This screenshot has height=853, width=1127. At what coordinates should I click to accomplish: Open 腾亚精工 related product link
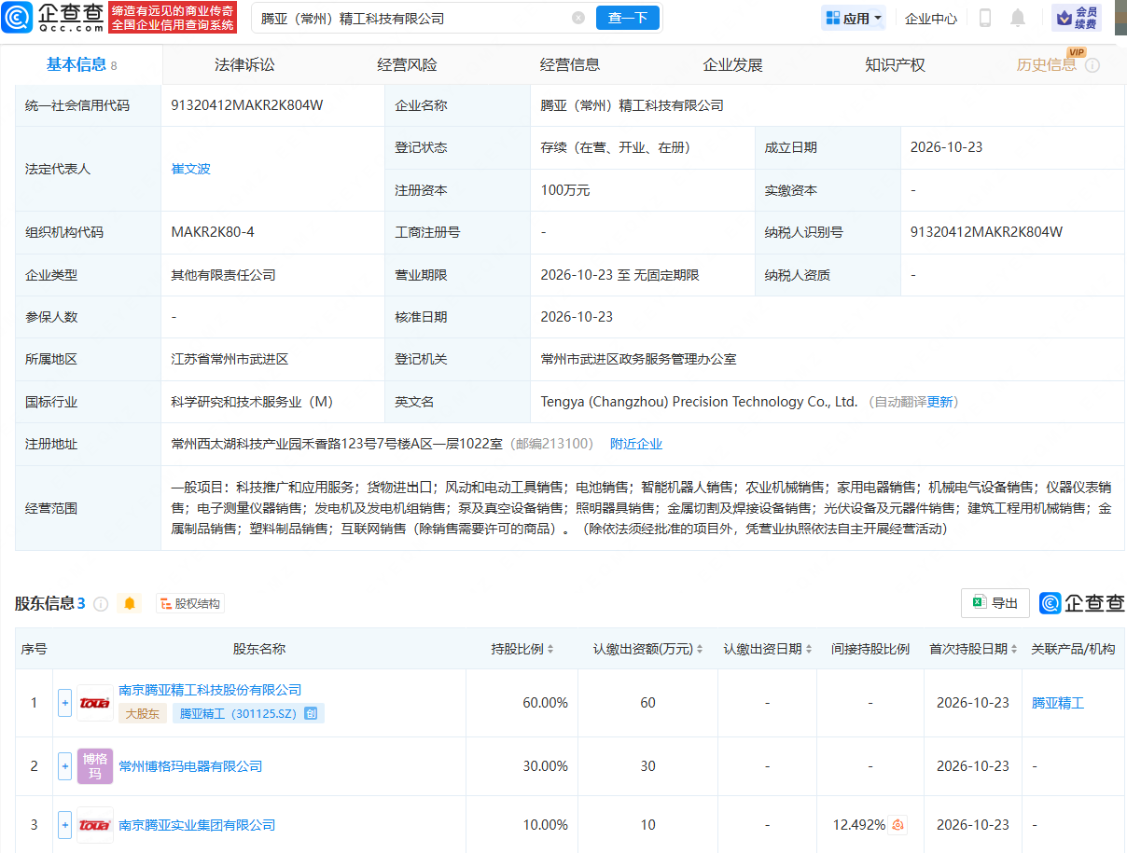[1058, 703]
